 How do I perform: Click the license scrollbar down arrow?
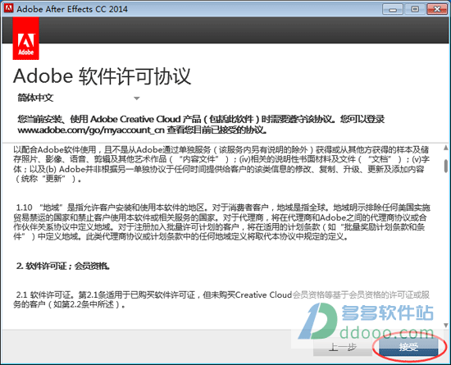(x=446, y=326)
